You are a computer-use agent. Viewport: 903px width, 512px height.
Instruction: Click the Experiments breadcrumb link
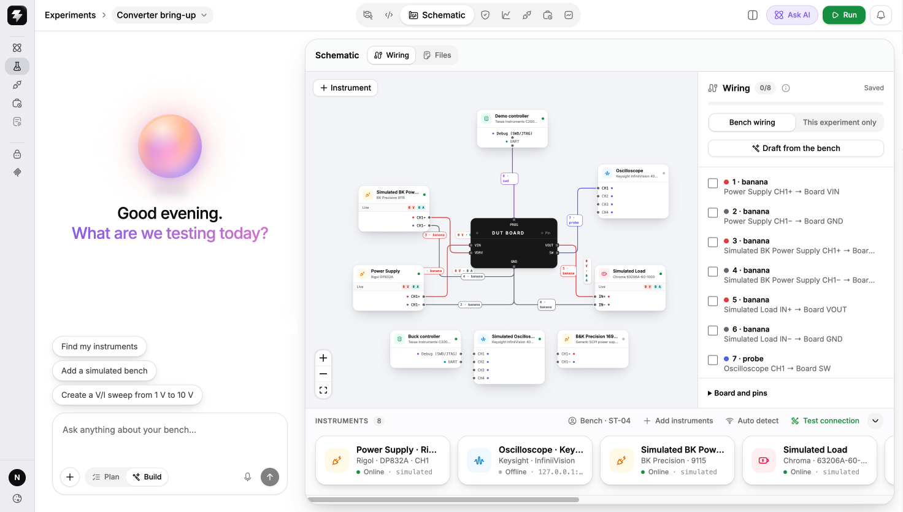(x=71, y=15)
